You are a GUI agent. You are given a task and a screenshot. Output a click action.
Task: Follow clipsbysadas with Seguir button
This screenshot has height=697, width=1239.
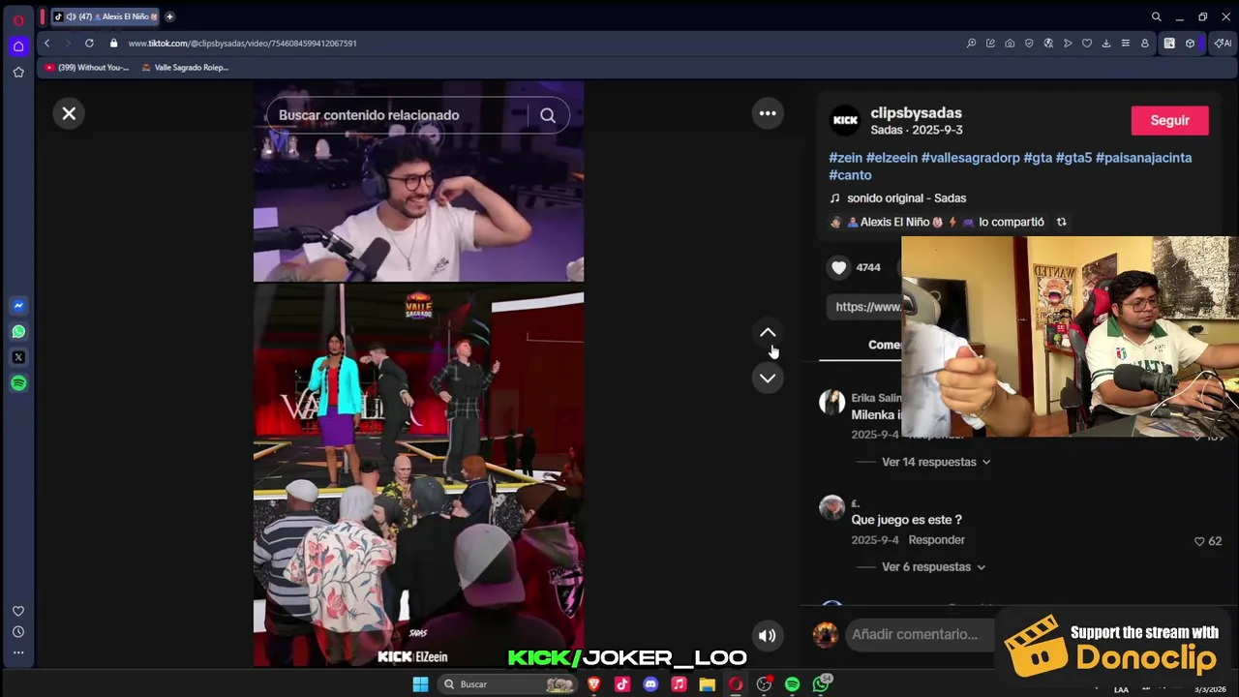[1169, 121]
